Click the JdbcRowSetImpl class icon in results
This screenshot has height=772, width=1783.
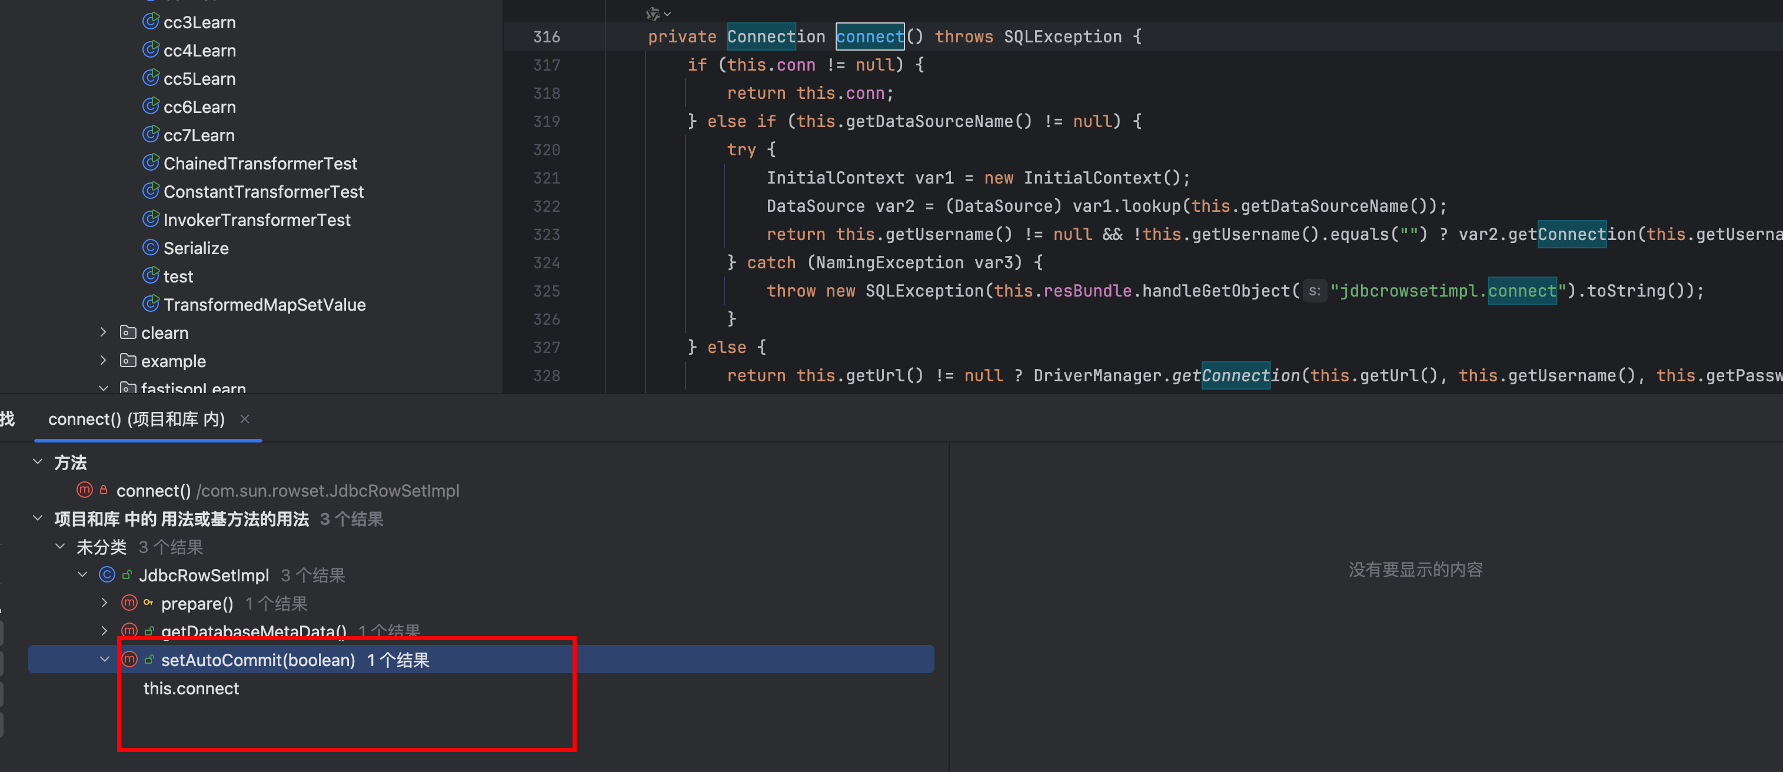[x=107, y=575]
